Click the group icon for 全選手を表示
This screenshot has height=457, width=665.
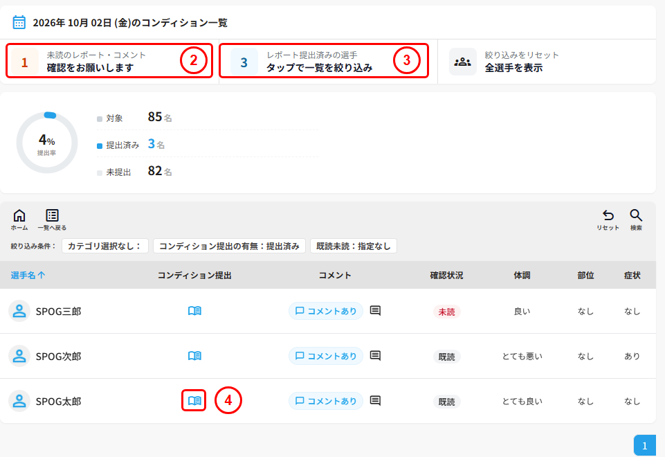pyautogui.click(x=463, y=62)
